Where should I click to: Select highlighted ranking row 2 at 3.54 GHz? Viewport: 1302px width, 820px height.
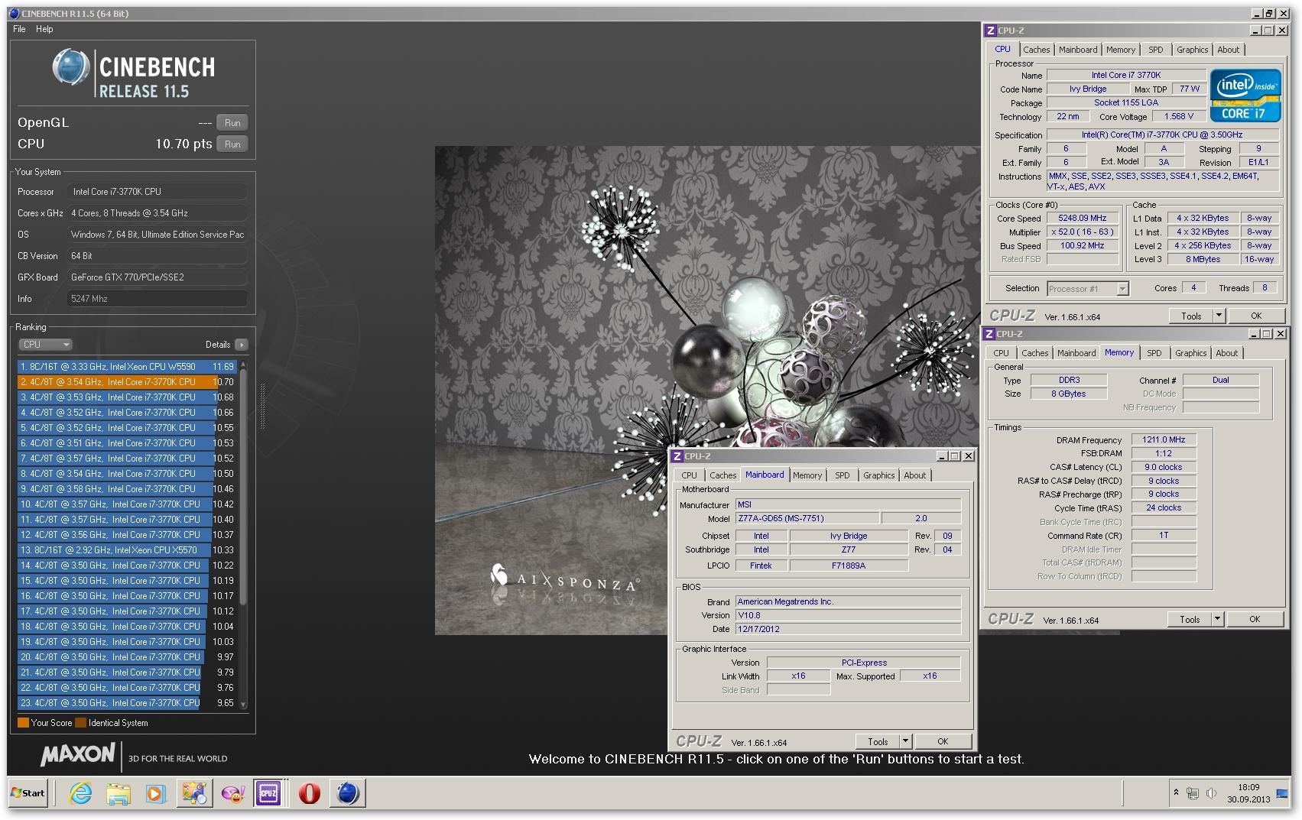127,382
